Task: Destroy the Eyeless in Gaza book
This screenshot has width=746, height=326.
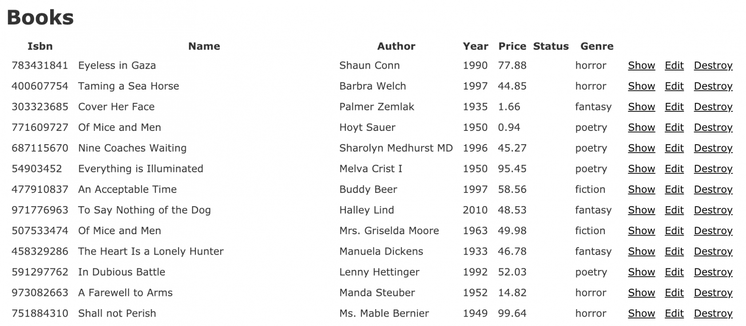Action: pos(713,66)
